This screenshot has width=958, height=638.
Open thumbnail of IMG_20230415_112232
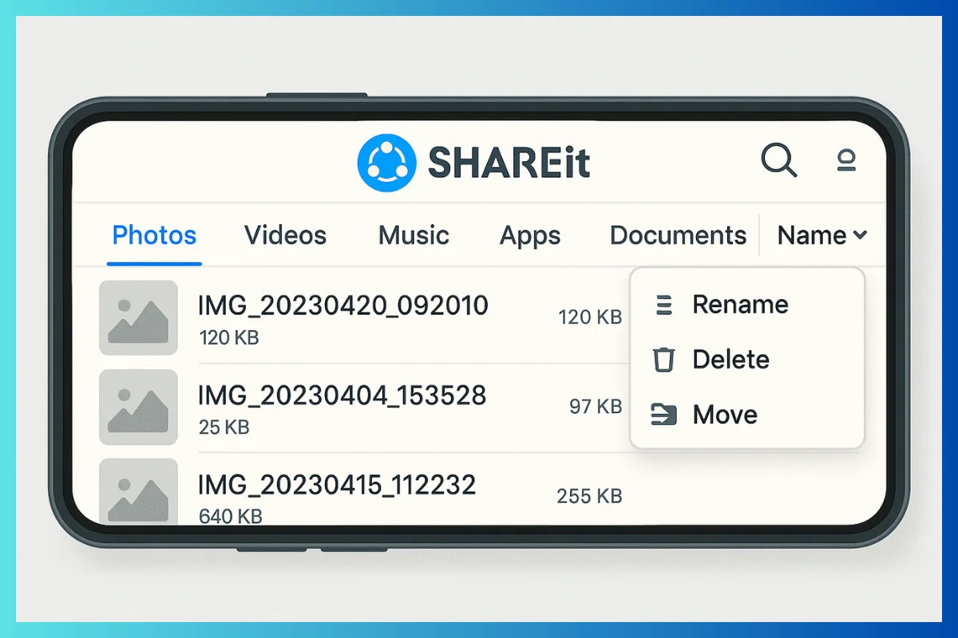coord(138,491)
